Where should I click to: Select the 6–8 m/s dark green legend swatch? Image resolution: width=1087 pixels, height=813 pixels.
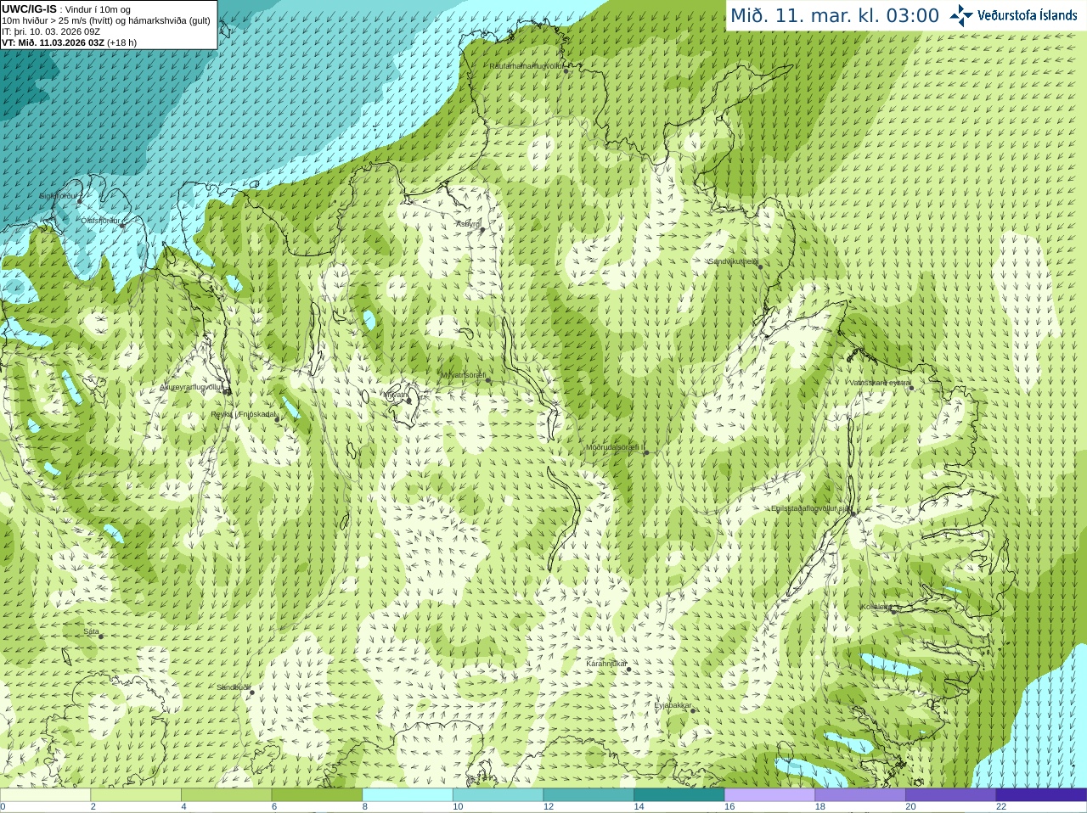[x=317, y=795]
